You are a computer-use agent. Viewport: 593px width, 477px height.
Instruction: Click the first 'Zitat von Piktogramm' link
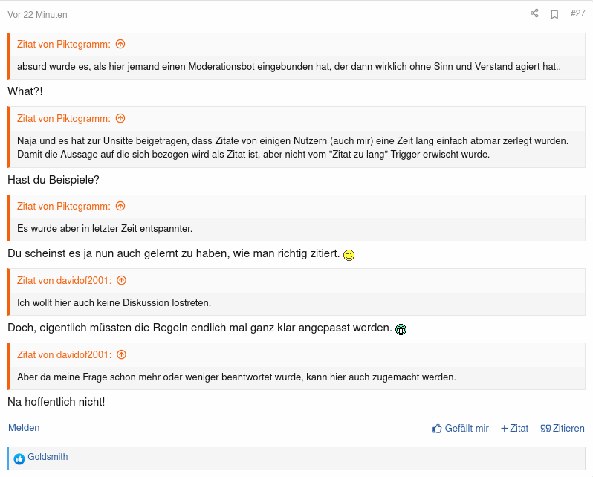tap(64, 44)
